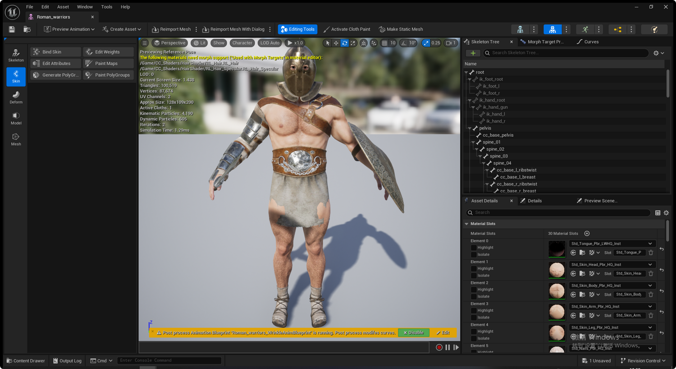676x369 pixels.
Task: Activate the Rotate gizmo in viewport toolbar
Action: coord(345,43)
